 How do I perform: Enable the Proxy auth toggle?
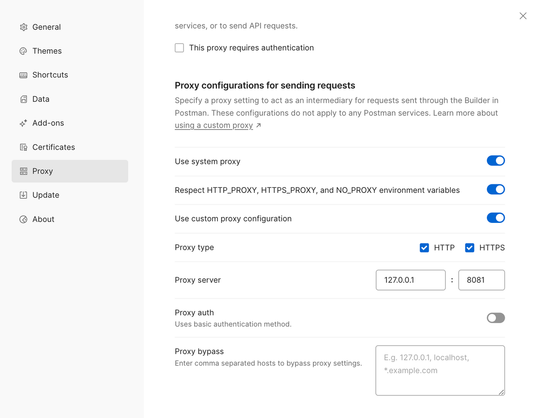(x=495, y=318)
